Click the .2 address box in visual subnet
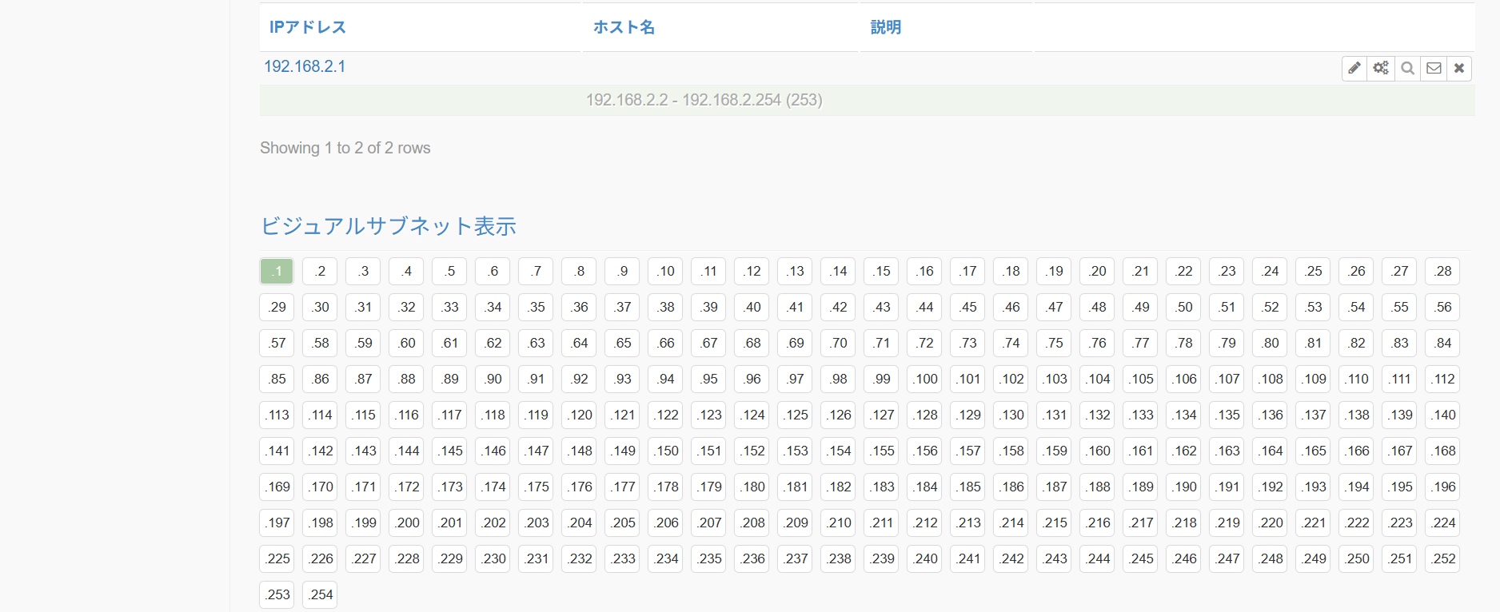Image resolution: width=1500 pixels, height=612 pixels. (320, 271)
